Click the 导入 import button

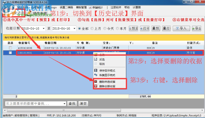pos(181,28)
